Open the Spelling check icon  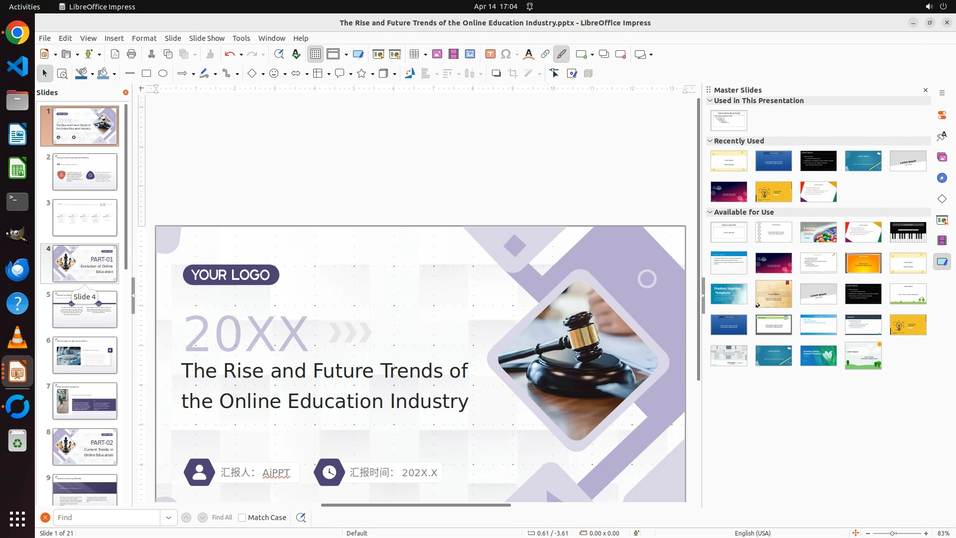point(296,54)
